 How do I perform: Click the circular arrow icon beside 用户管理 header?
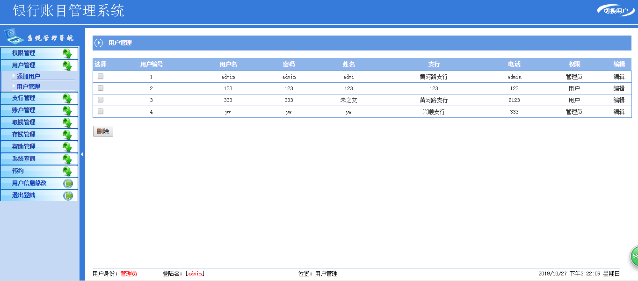99,43
